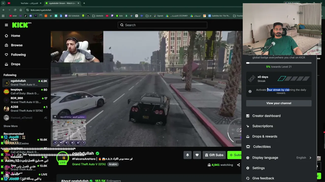Click the Arabic language tag
Viewport: 325px width, 182px height.
[113, 164]
